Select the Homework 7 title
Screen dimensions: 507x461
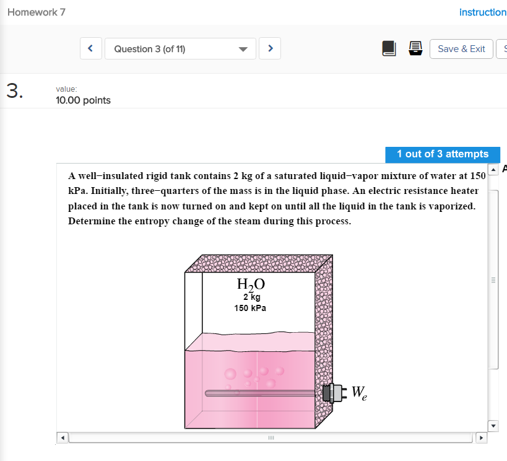click(36, 12)
